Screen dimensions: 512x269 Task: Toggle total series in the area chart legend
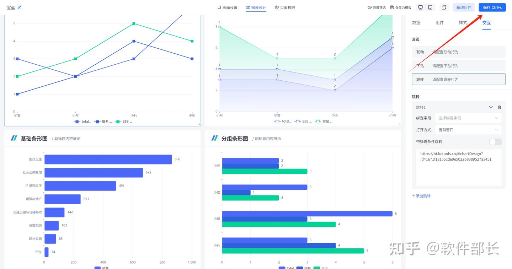click(x=283, y=122)
